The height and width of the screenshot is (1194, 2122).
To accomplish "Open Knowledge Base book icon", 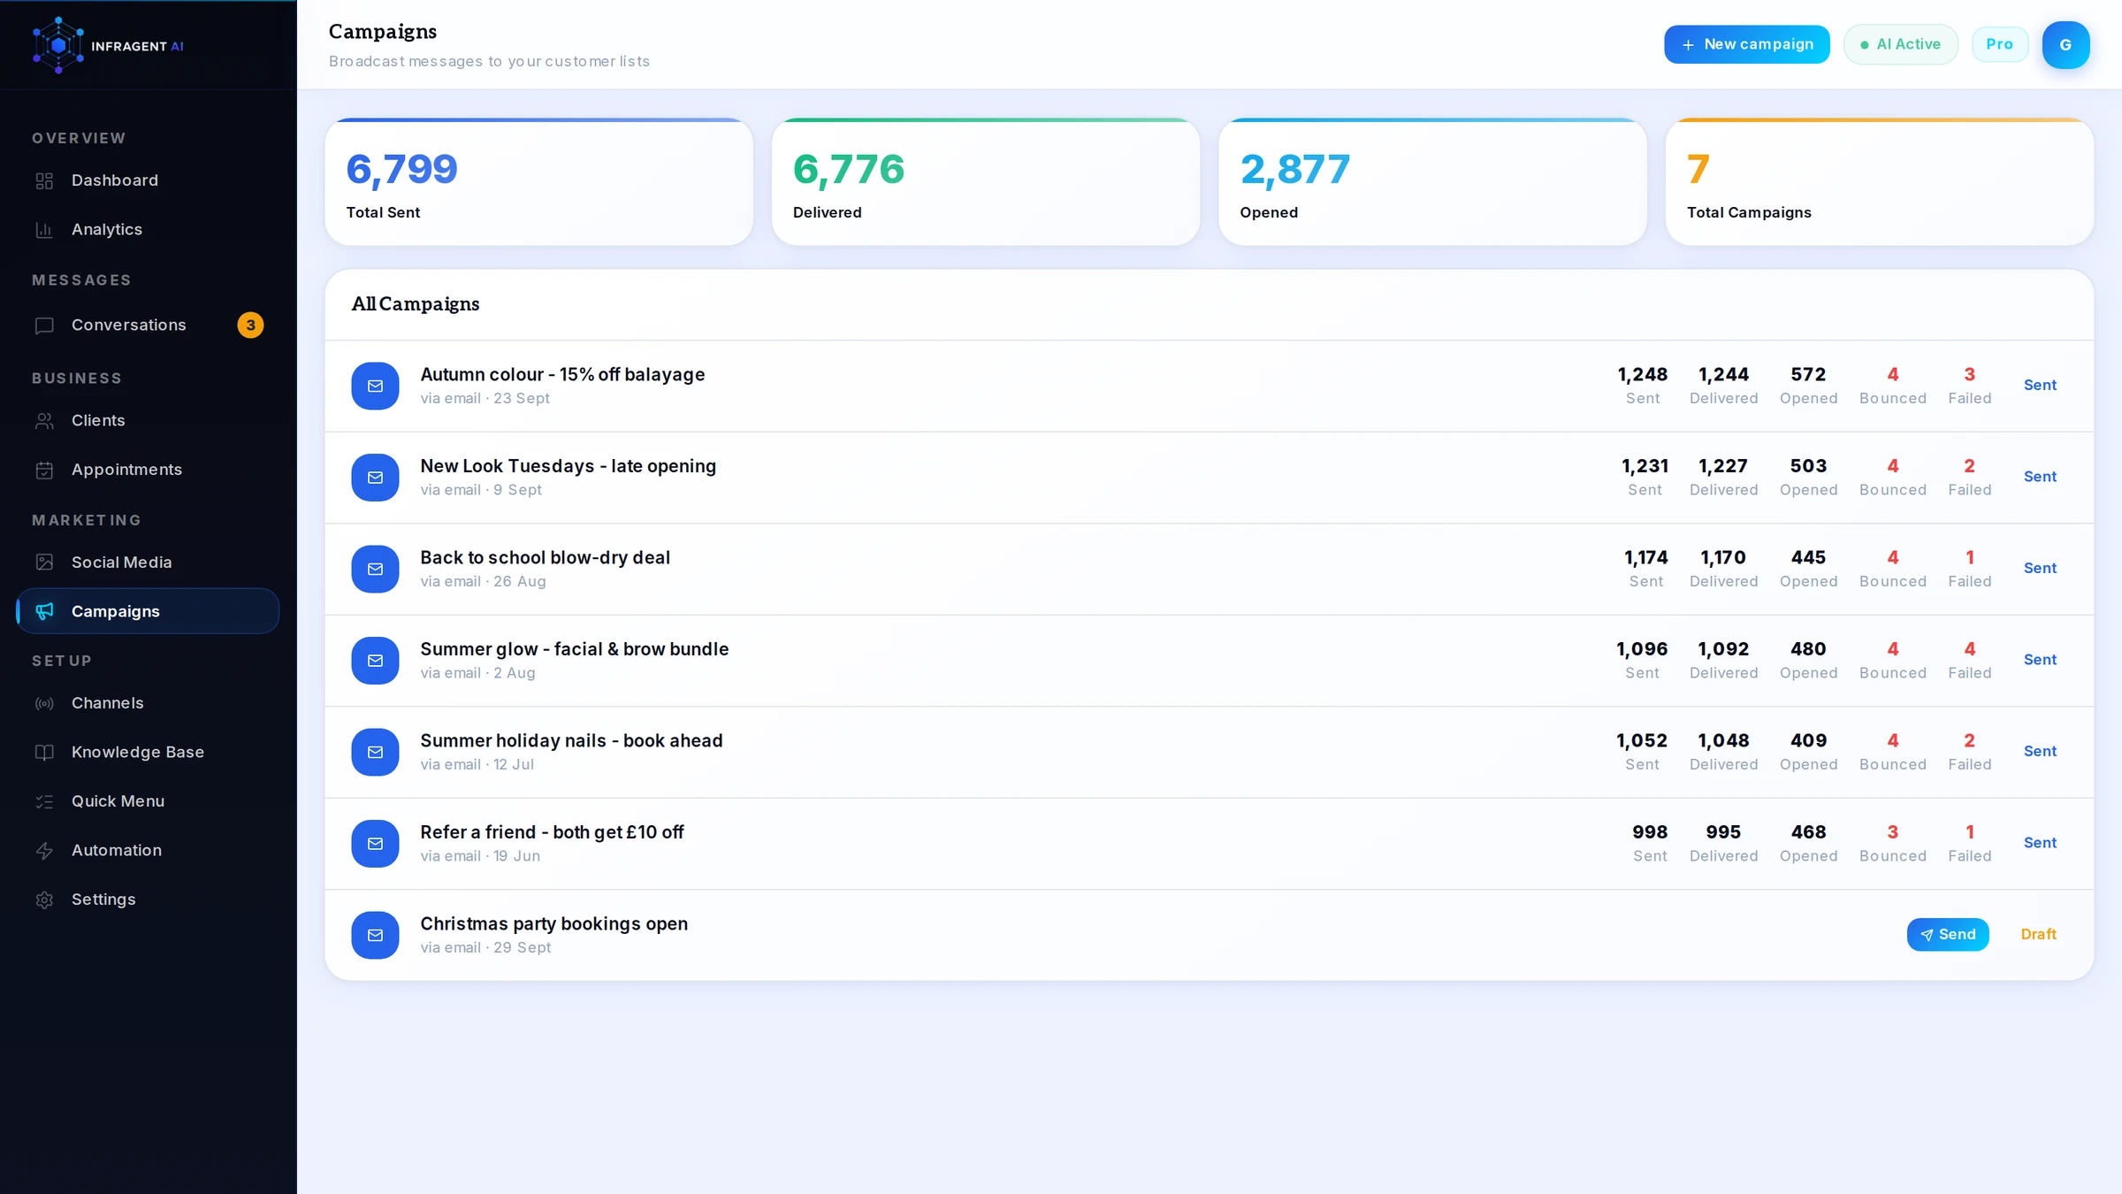I will tap(44, 753).
